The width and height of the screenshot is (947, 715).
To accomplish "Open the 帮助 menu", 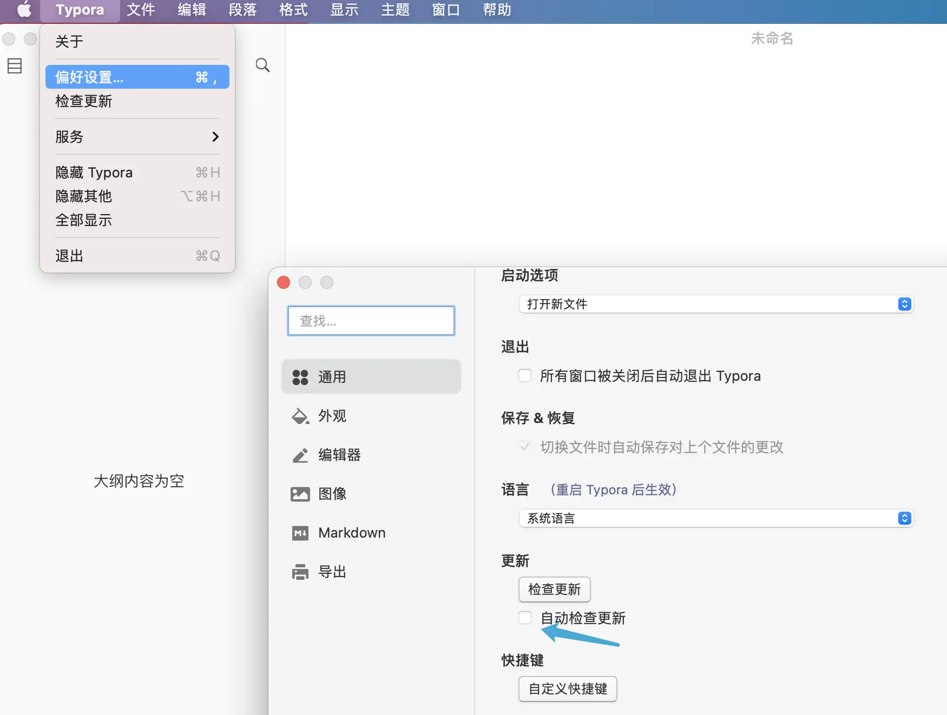I will click(497, 10).
